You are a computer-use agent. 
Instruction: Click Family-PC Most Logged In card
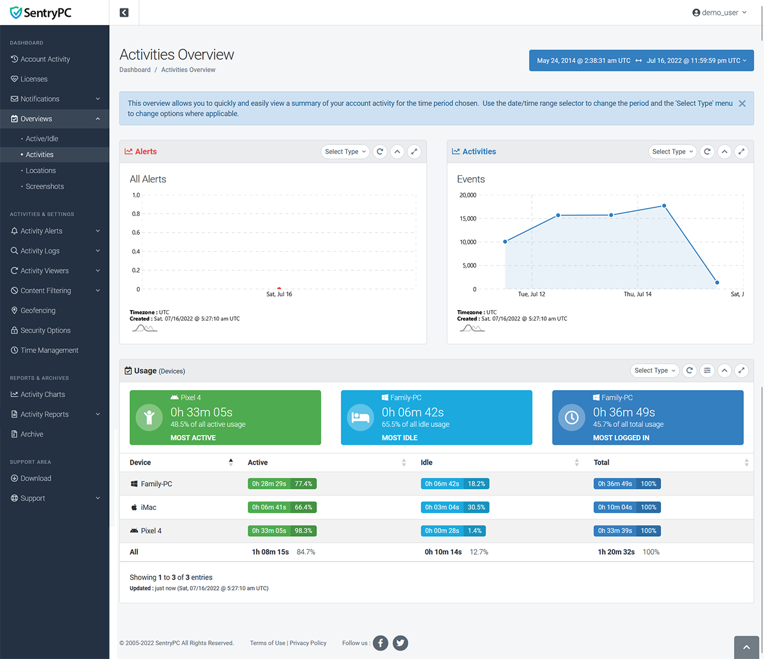point(648,417)
